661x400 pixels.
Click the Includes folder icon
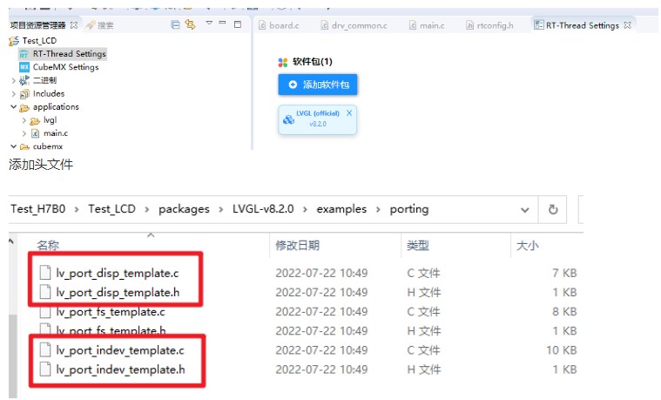pyautogui.click(x=24, y=93)
